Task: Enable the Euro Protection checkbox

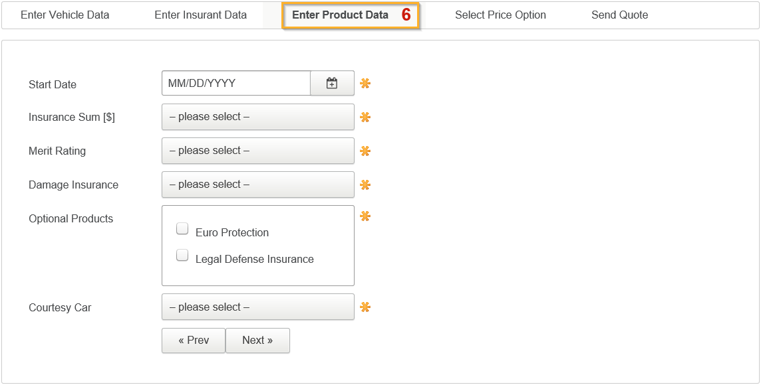Action: point(182,229)
